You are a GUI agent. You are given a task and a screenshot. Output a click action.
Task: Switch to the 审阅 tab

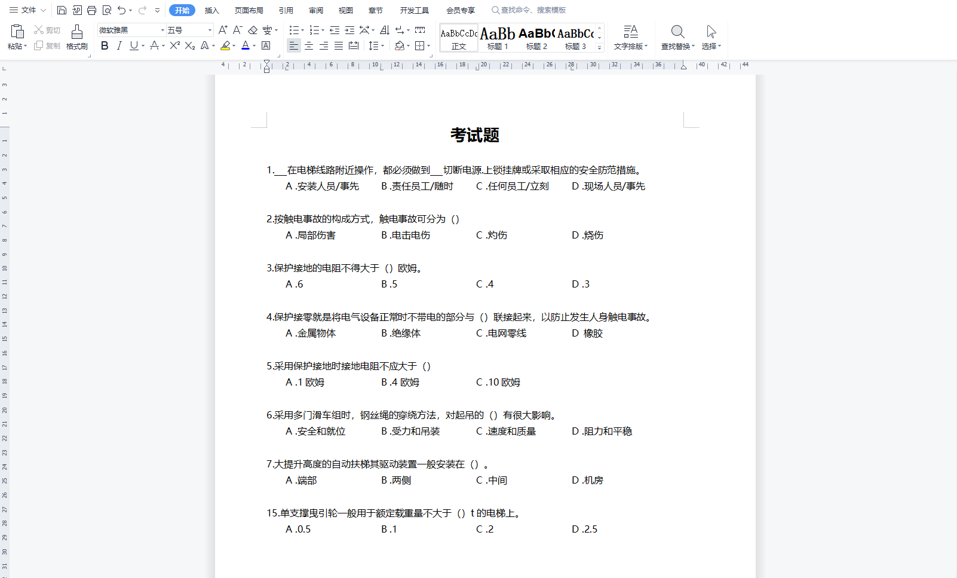[316, 10]
